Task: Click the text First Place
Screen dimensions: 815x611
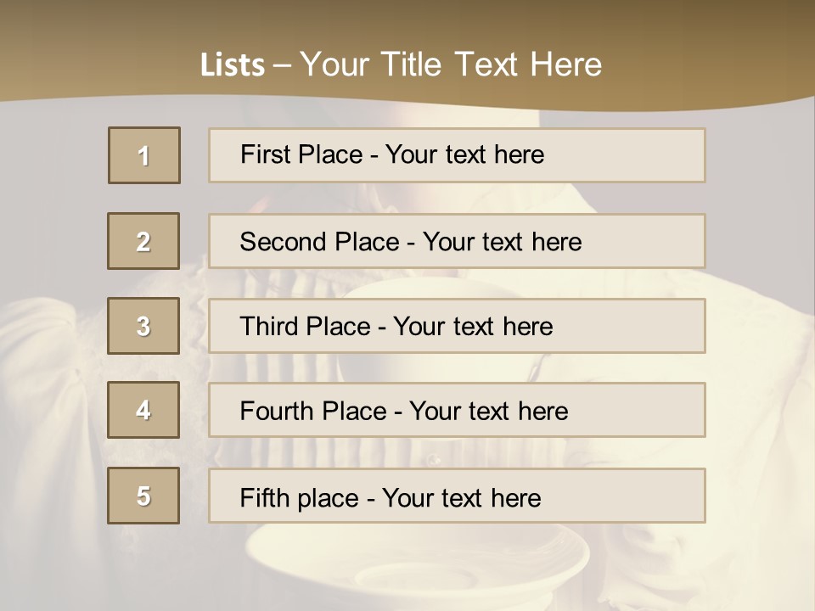Action: [301, 154]
